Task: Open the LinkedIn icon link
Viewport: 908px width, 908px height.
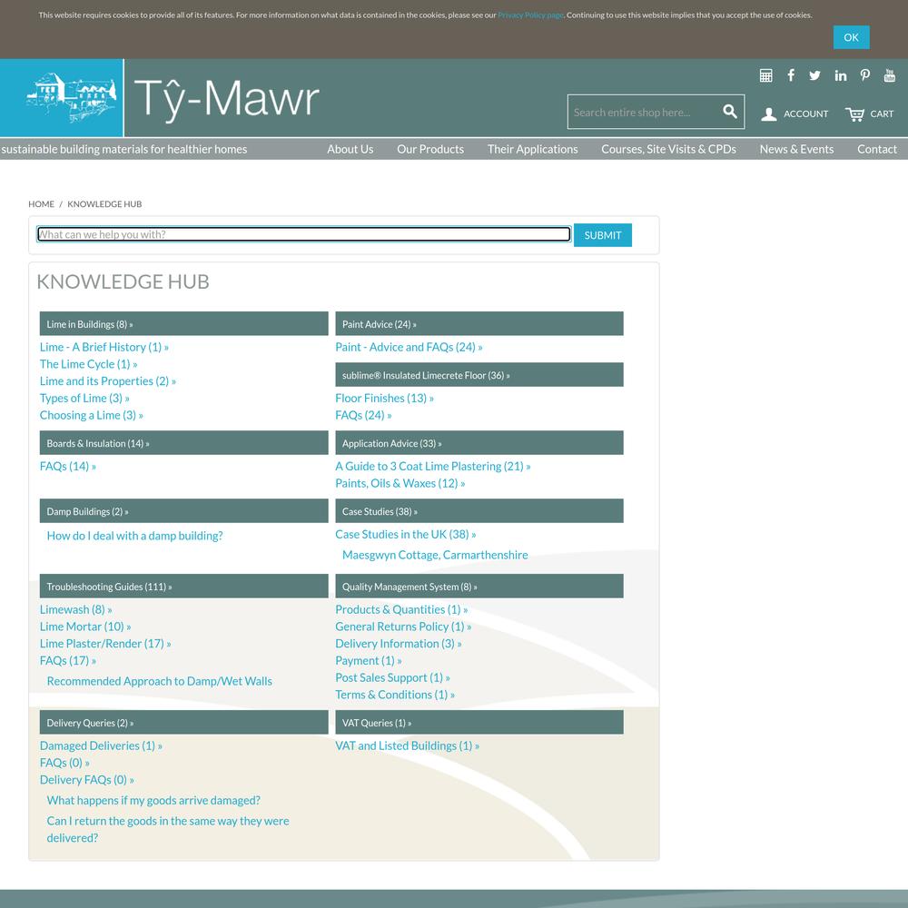Action: click(x=840, y=75)
